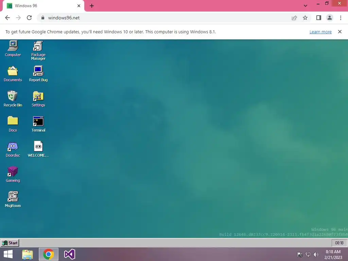Image resolution: width=348 pixels, height=261 pixels.
Task: Open the Recycle Bin icon
Action: 13,99
